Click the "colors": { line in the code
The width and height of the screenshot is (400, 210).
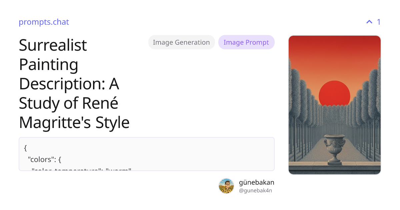coord(44,159)
